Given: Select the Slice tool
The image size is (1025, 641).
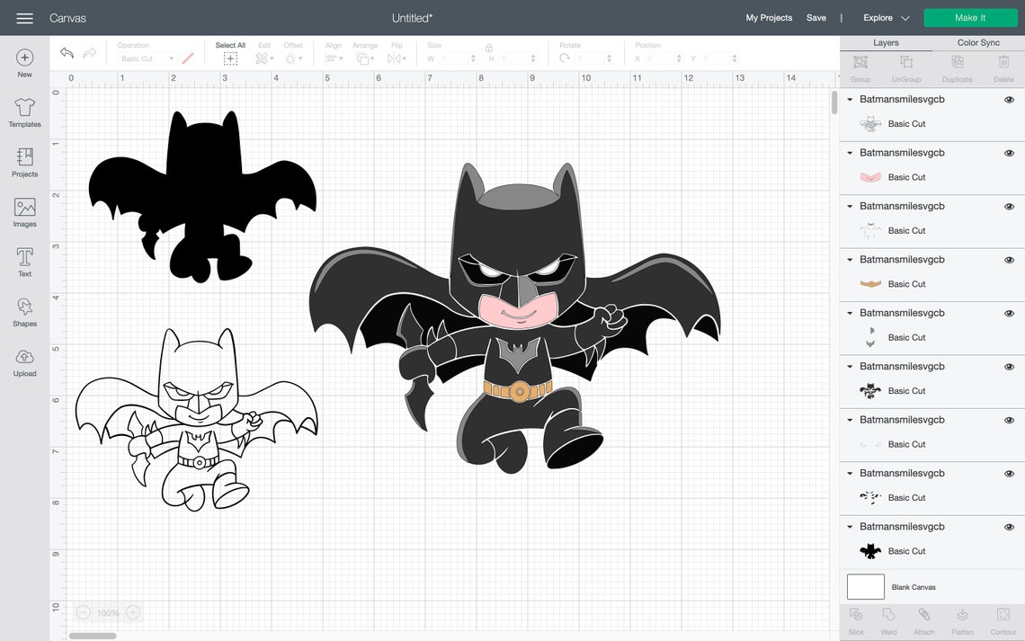Looking at the screenshot, I should pos(855,619).
